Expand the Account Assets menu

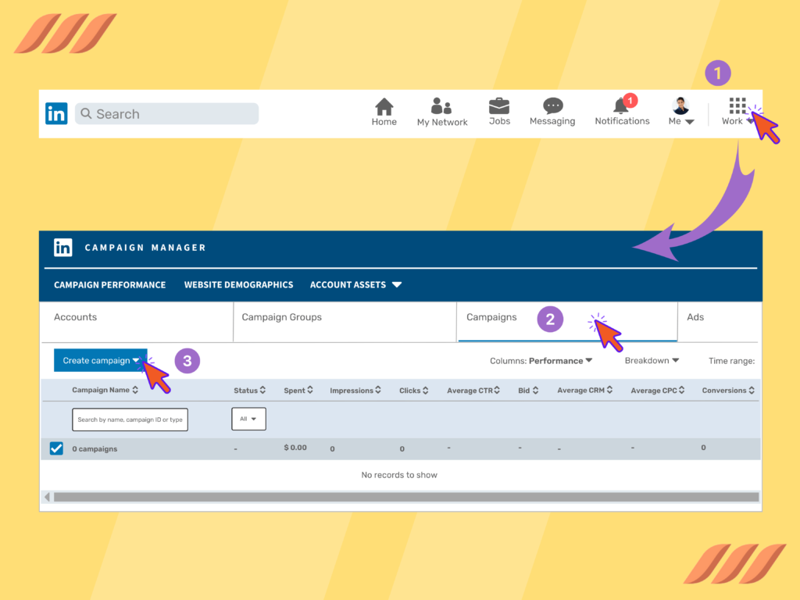tap(355, 285)
